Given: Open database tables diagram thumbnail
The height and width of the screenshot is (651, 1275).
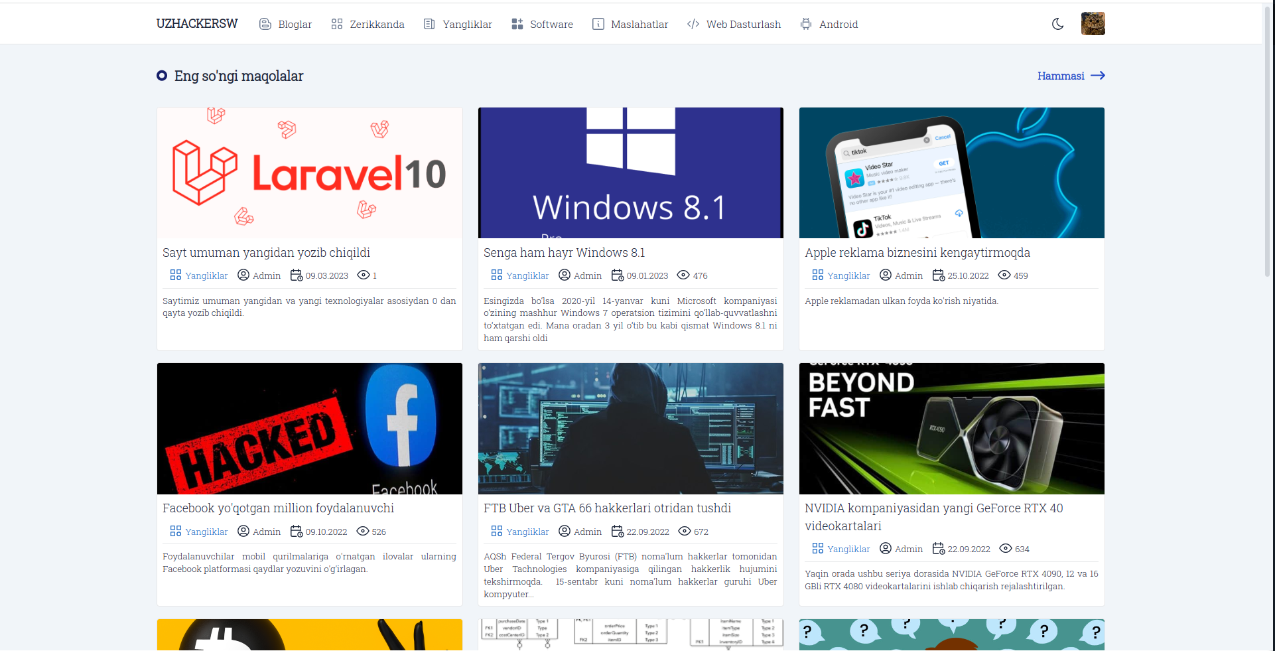Looking at the screenshot, I should tap(631, 634).
